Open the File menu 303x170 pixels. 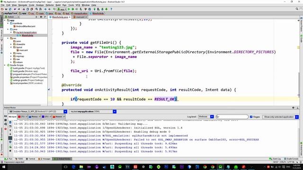(2, 5)
